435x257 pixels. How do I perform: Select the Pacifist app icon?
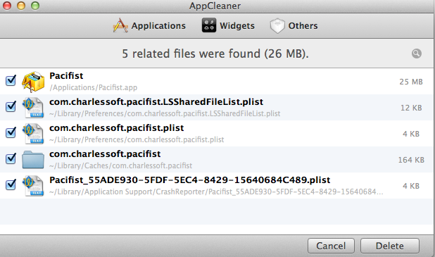33,82
